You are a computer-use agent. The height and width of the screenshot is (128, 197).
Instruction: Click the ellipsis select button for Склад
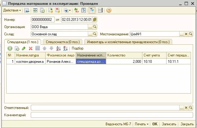tap(90, 34)
